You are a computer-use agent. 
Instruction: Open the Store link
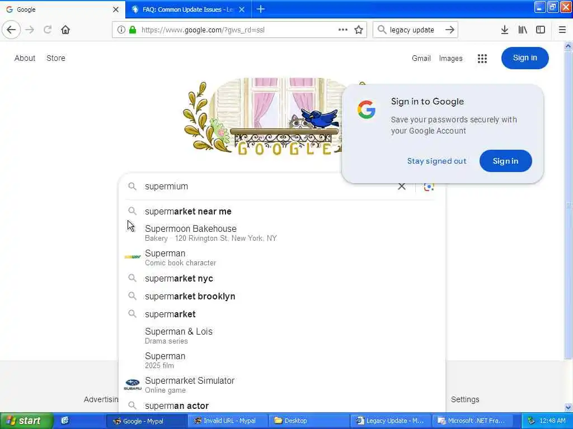pos(56,58)
